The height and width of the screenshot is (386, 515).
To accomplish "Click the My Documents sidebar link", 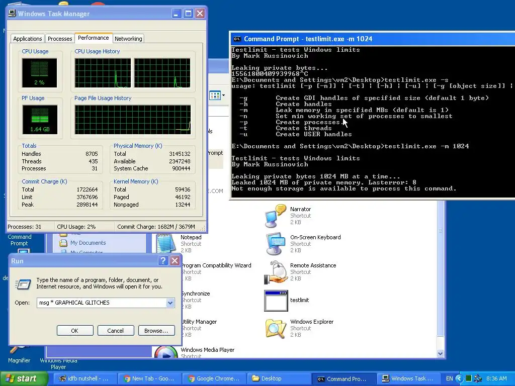I will point(88,243).
